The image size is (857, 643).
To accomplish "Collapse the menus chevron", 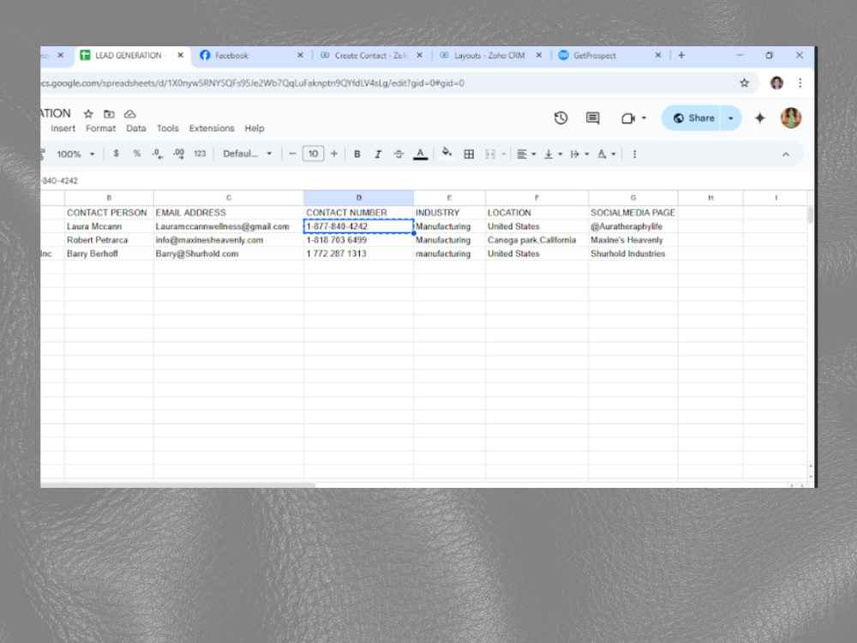I will (x=785, y=154).
